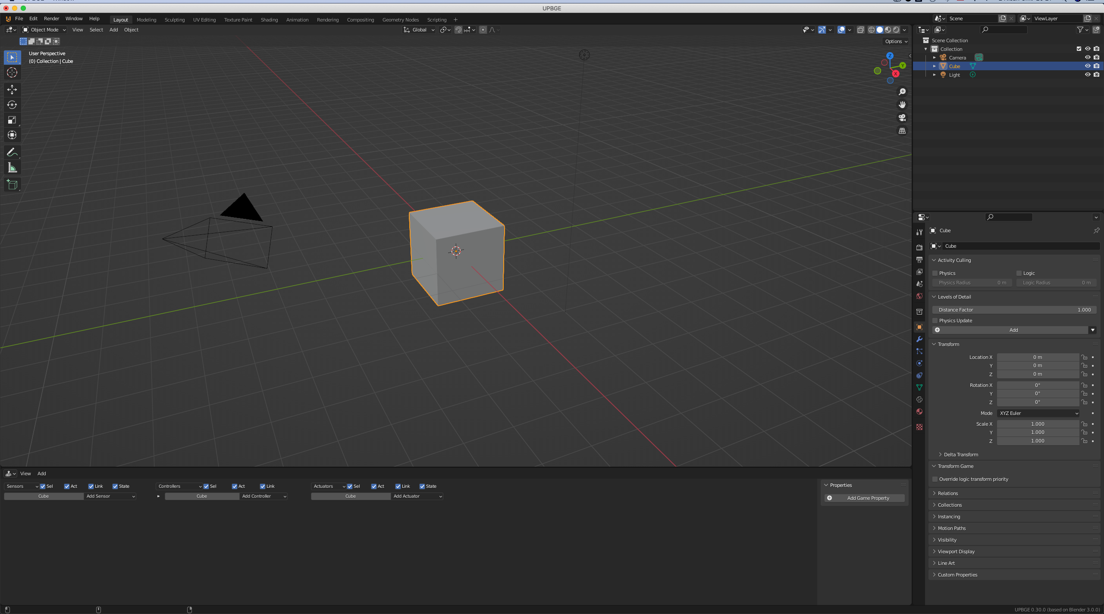Open the World properties tab
The image size is (1104, 614).
click(x=919, y=296)
